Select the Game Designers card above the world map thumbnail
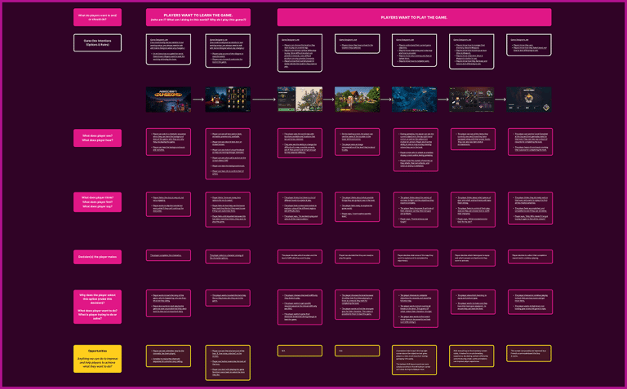Viewport: 627px width, 389px height. (x=300, y=53)
